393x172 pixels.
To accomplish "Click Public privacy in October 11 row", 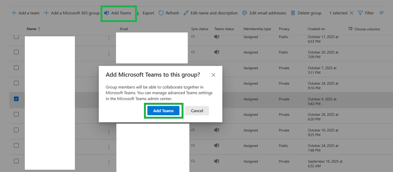I will 284,37.
